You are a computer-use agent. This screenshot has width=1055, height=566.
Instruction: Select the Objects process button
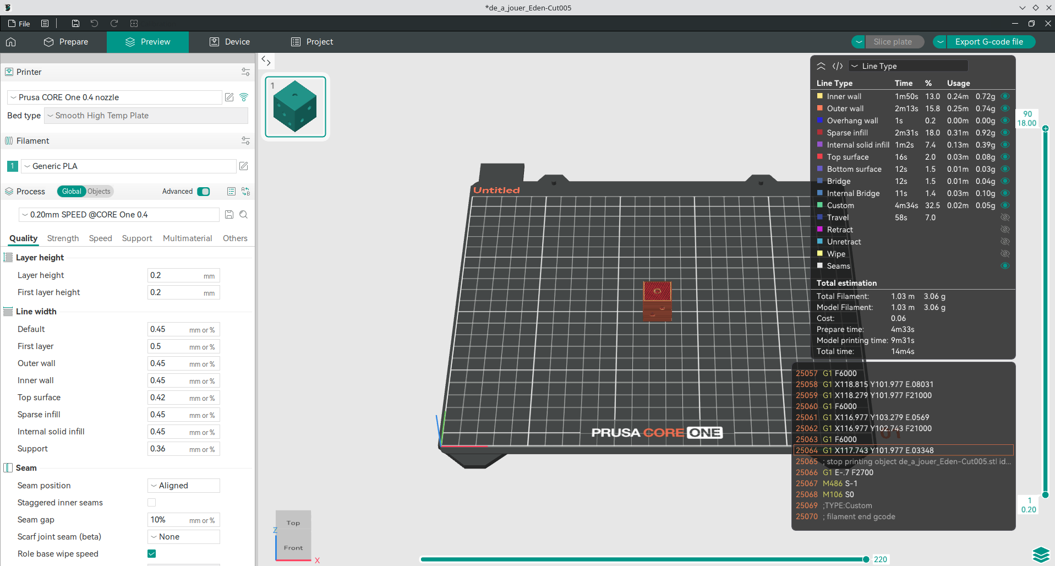[99, 192]
